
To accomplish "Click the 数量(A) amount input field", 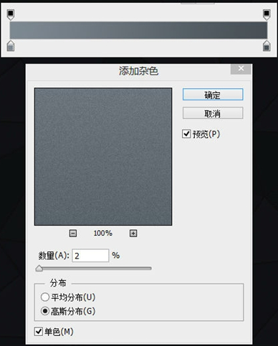I will coord(90,256).
